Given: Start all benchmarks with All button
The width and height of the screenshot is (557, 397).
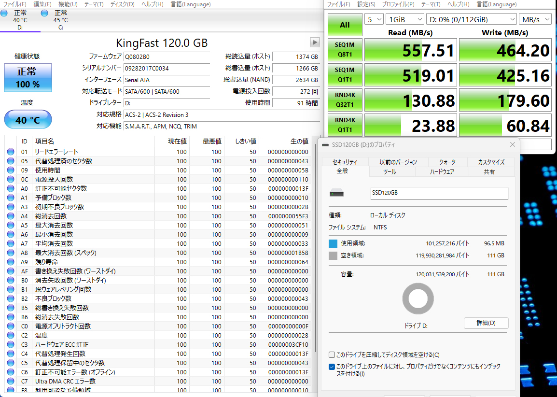Looking at the screenshot, I should pyautogui.click(x=345, y=25).
